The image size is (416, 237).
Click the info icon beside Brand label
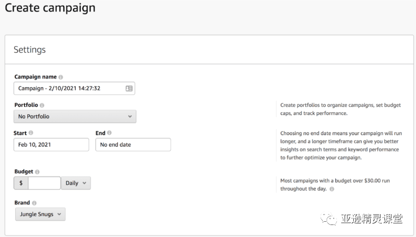coord(34,203)
